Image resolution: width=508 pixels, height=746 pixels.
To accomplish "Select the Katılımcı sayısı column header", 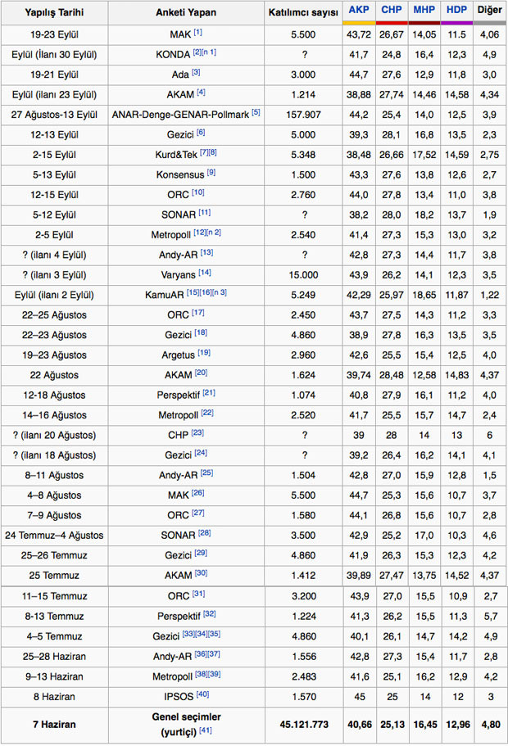I will pyautogui.click(x=300, y=12).
